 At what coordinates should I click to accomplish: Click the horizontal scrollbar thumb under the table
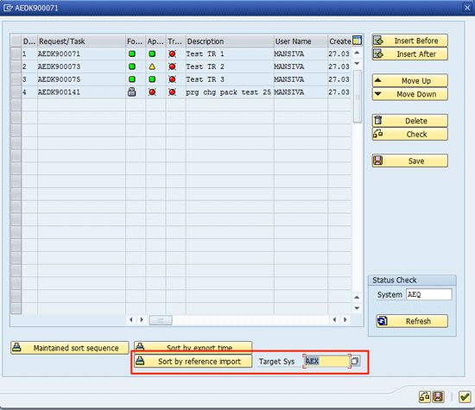pyautogui.click(x=161, y=319)
